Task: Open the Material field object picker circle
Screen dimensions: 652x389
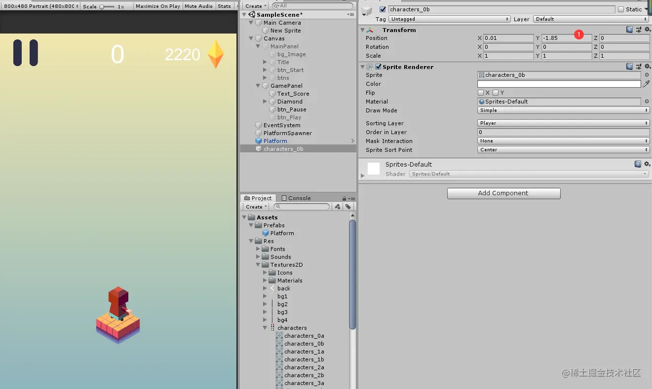Action: point(647,102)
